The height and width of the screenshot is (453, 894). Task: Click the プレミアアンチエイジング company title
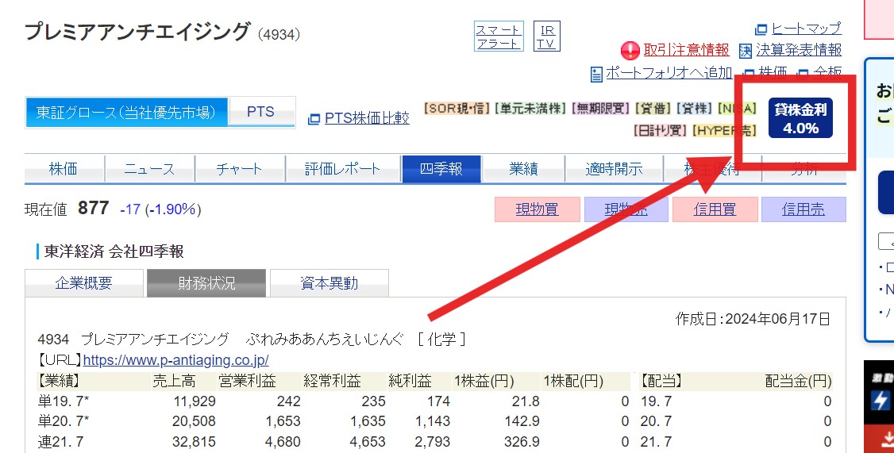137,32
